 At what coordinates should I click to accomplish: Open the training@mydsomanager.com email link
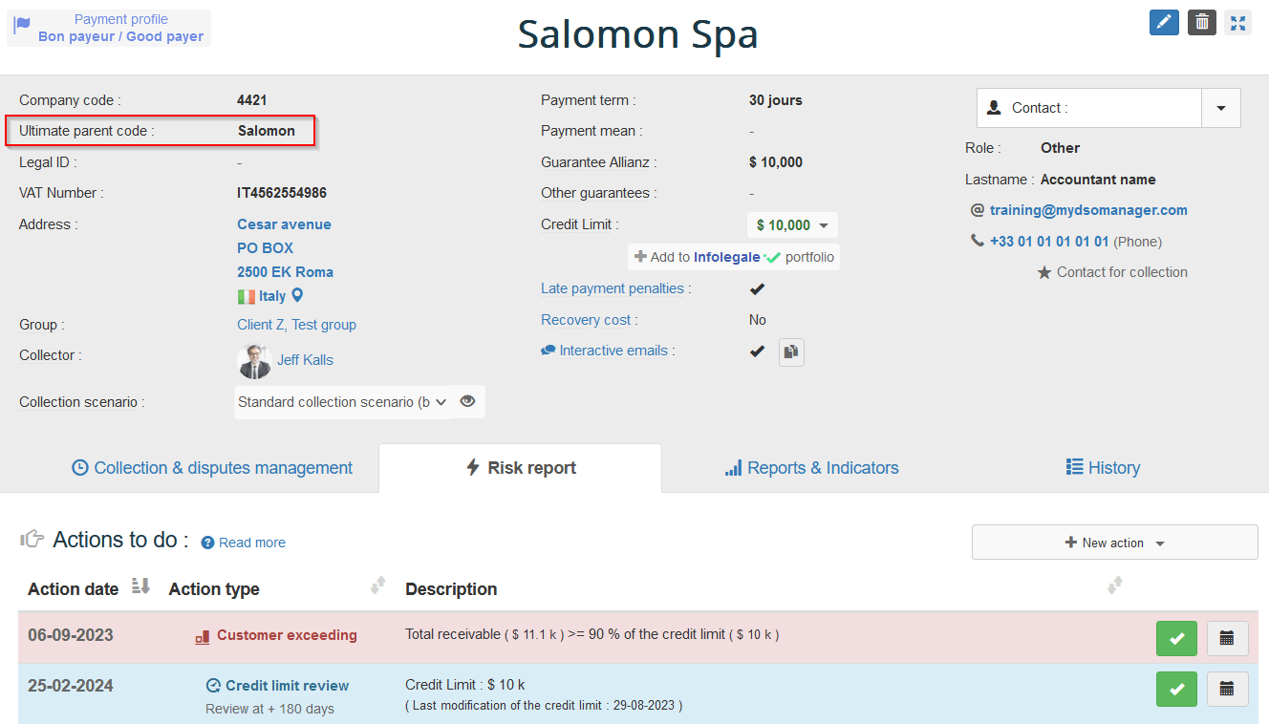(x=1088, y=210)
